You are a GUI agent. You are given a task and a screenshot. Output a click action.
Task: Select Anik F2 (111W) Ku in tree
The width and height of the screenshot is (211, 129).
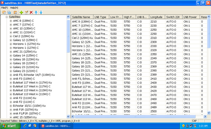pyautogui.click(x=24, y=98)
